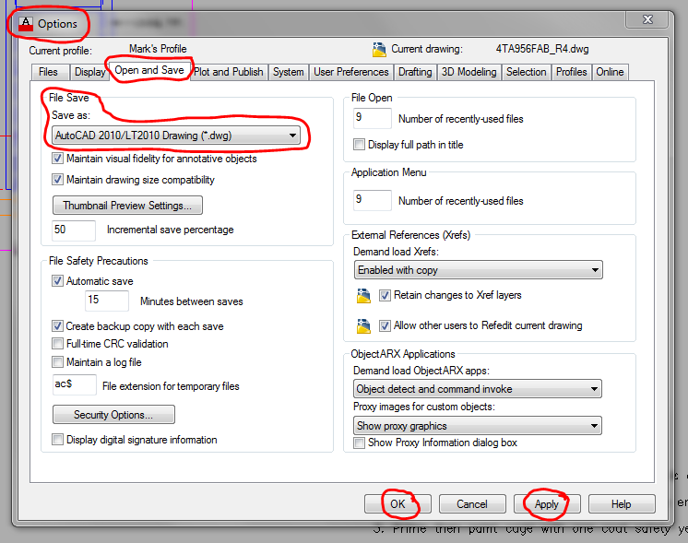
Task: Open the 3D Modeling tab
Action: pos(469,73)
